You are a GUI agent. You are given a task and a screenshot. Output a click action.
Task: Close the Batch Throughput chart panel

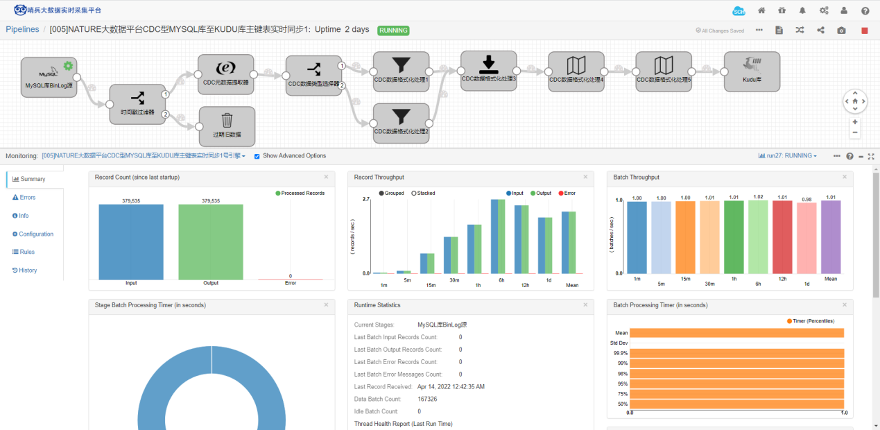[x=845, y=178]
